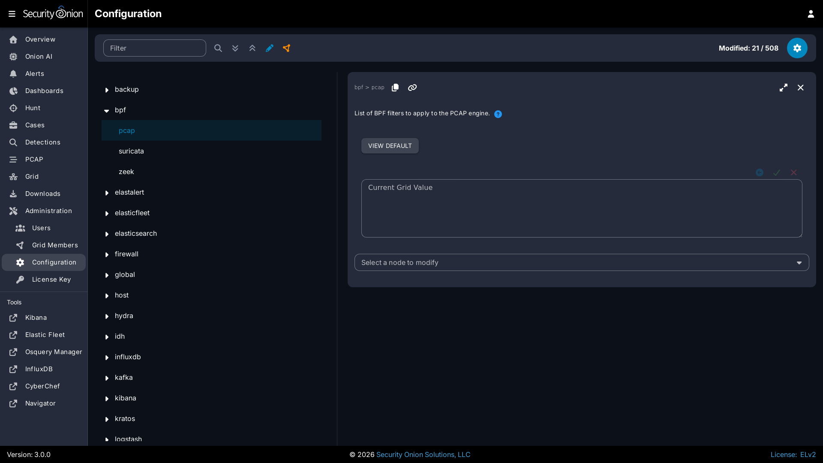
Task: Toggle the hamburger navigation menu
Action: click(12, 14)
